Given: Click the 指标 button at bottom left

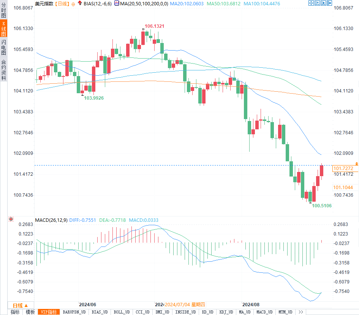Looking at the screenshot, I should (x=15, y=312).
